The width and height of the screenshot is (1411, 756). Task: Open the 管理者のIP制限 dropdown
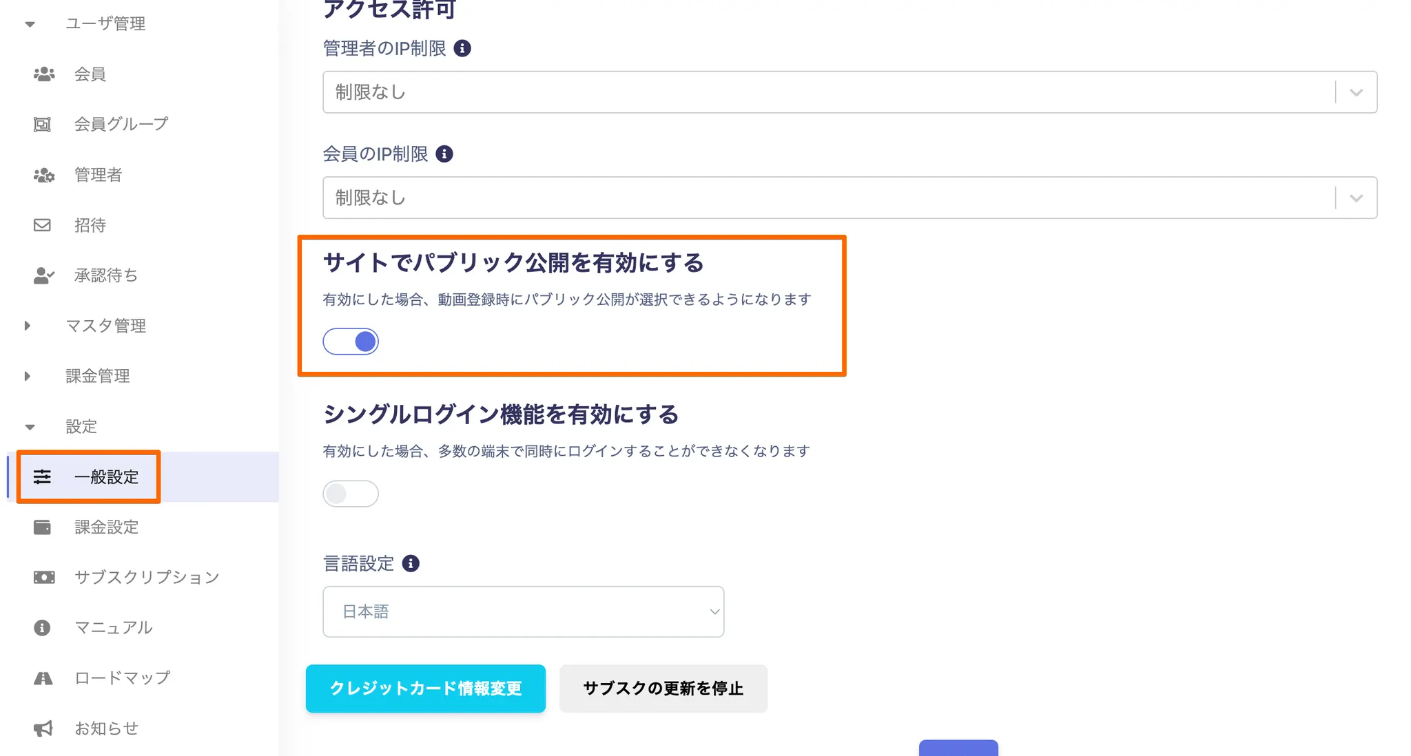(x=849, y=92)
